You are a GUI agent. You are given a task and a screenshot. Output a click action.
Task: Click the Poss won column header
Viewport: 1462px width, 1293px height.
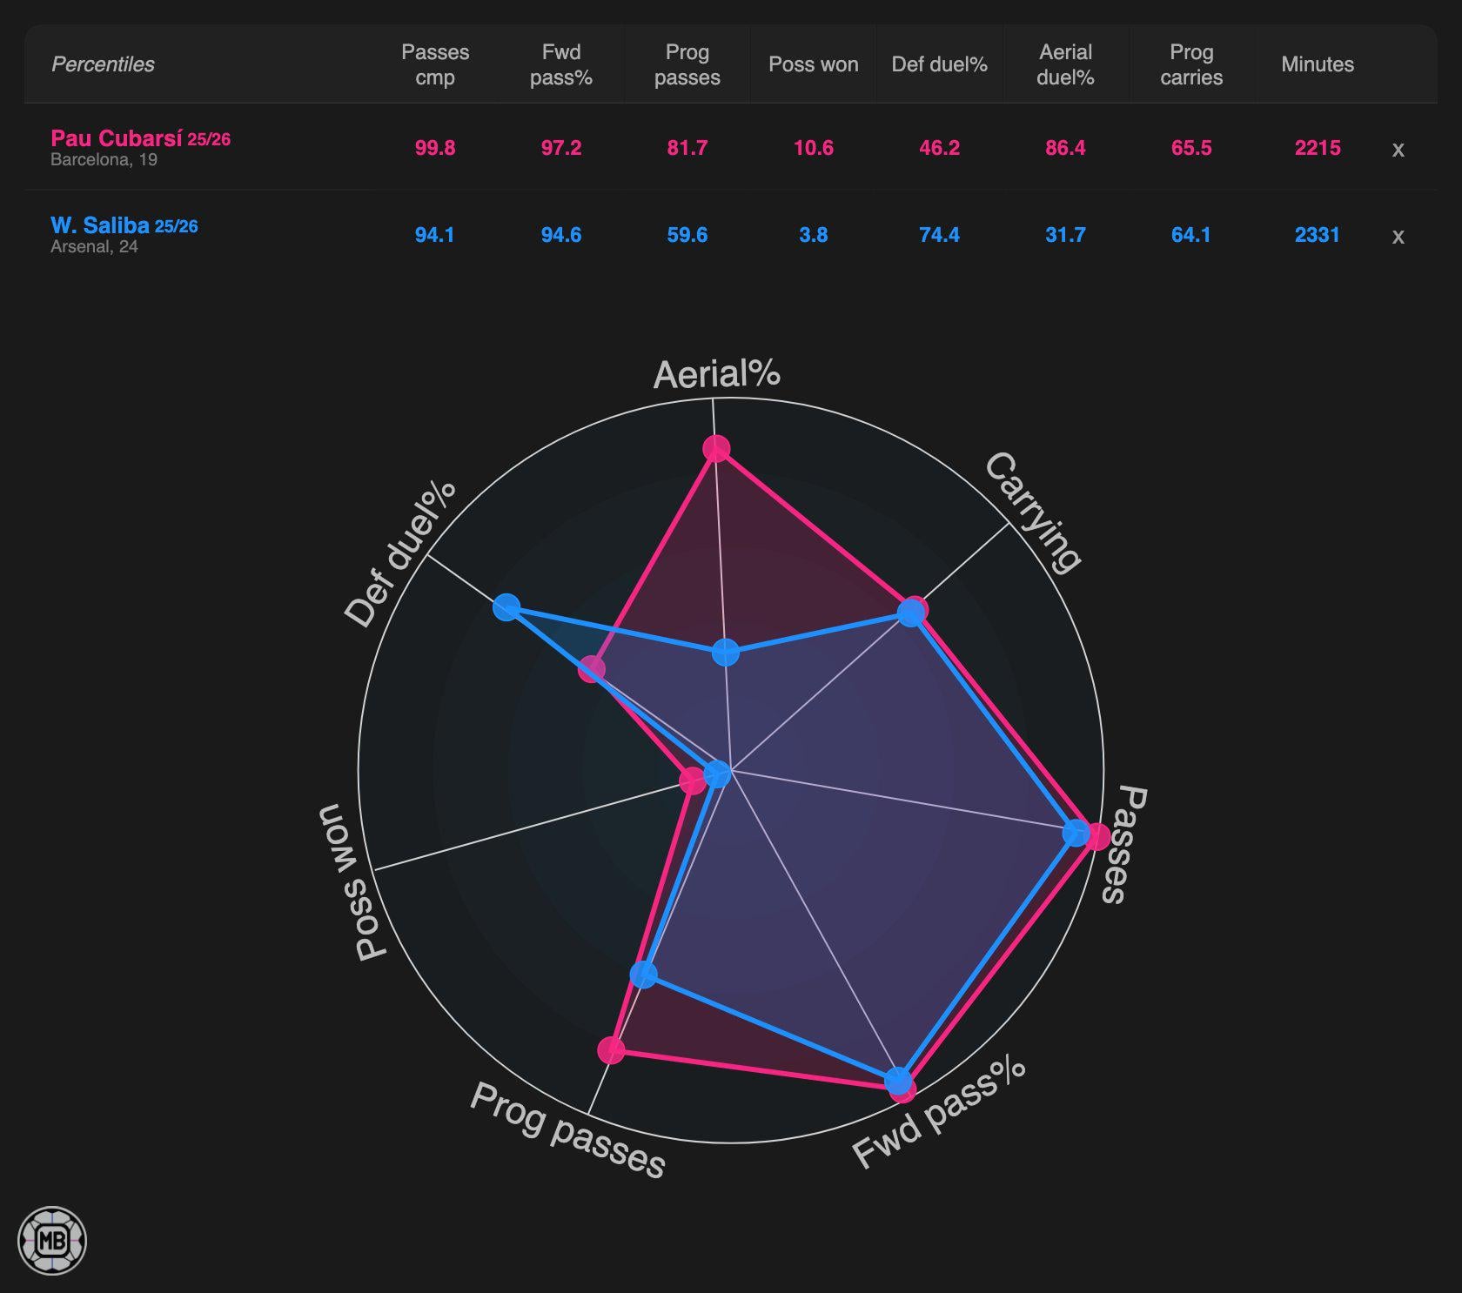pyautogui.click(x=814, y=64)
